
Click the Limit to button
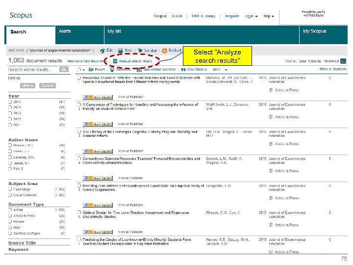pos(27,85)
